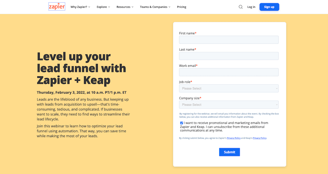This screenshot has width=328, height=174.
Task: Open the Teams & Companies menu
Action: (x=155, y=7)
